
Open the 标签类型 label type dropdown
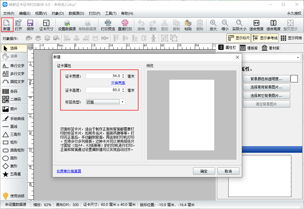tap(122, 102)
